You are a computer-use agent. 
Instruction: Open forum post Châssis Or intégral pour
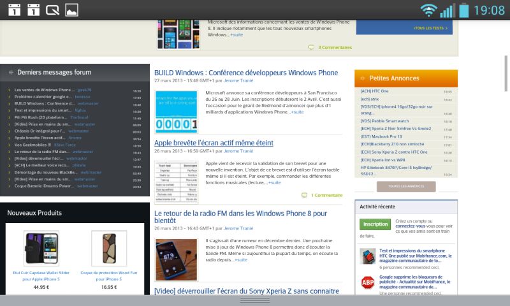point(40,131)
